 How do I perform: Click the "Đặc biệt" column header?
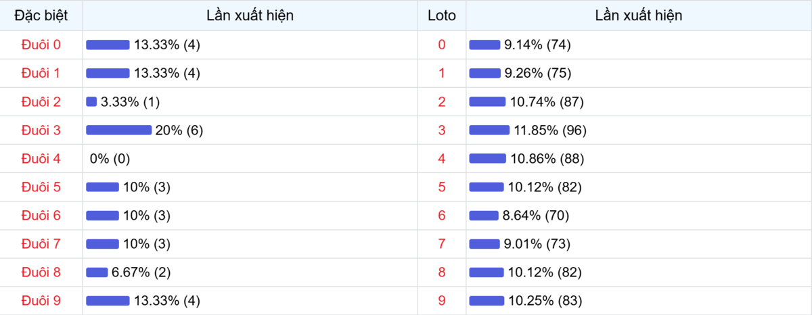[41, 16]
